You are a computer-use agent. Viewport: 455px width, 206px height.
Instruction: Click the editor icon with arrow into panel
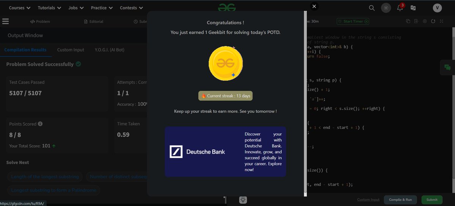coord(416,21)
